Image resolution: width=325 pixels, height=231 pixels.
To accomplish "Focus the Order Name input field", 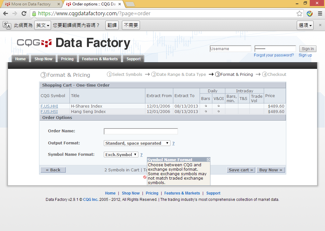I will click(x=141, y=131).
